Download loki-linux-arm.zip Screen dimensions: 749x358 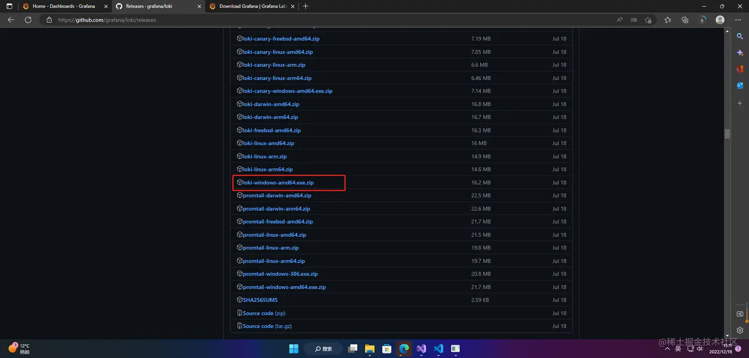coord(265,157)
